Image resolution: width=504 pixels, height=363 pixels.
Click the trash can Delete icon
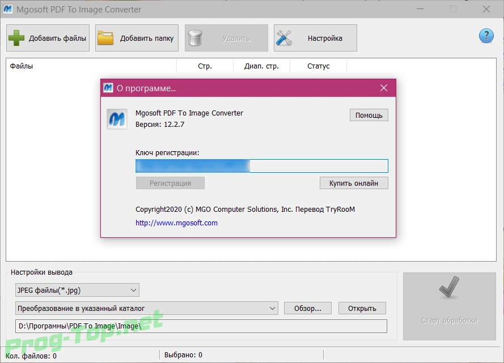(195, 38)
